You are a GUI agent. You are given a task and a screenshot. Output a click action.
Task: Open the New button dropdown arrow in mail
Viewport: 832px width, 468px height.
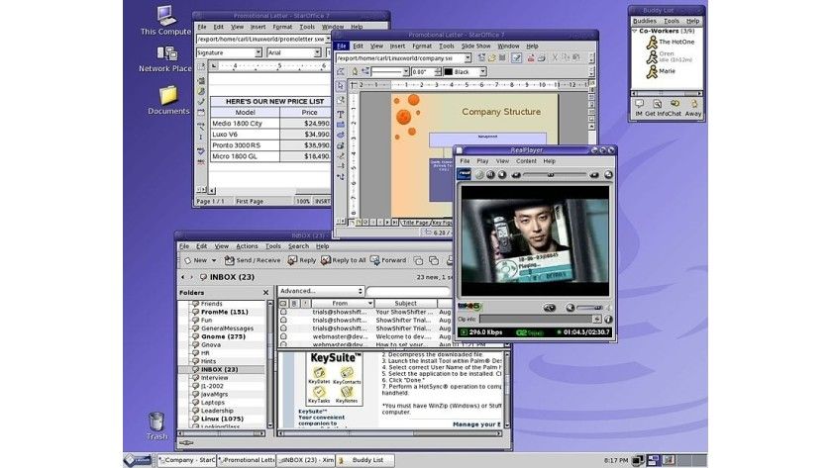click(x=214, y=260)
